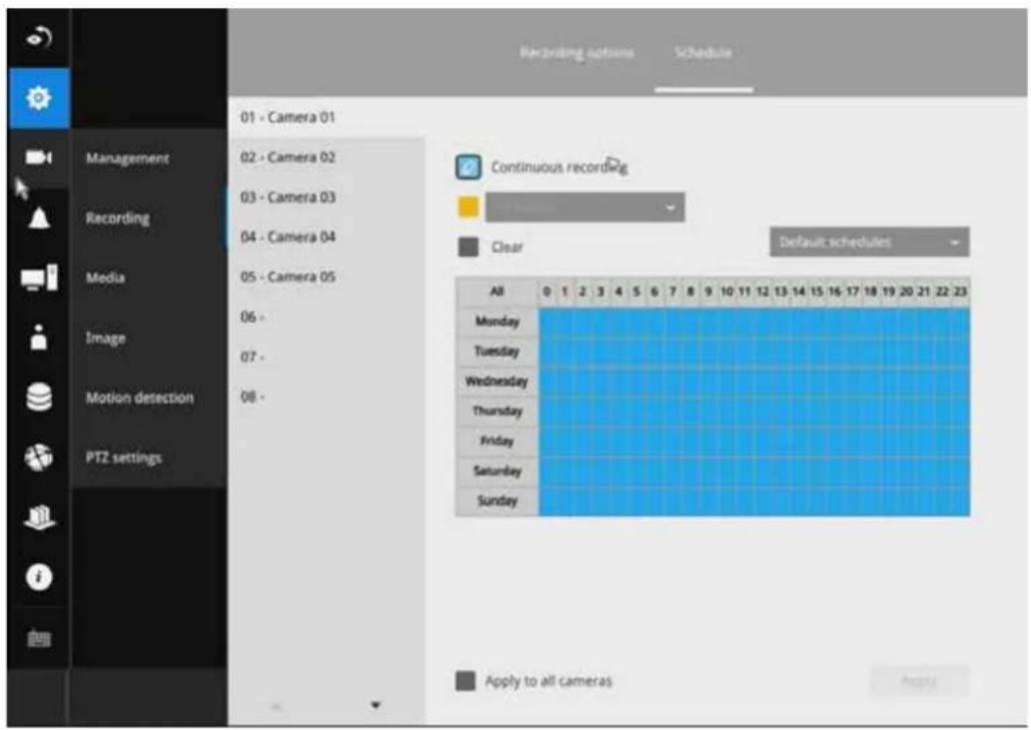Open Default schedules dropdown
1031x730 pixels.
tap(869, 242)
